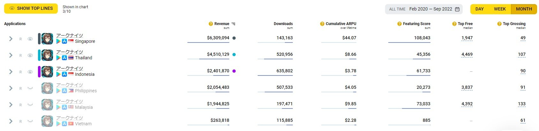The height and width of the screenshot is (131, 539).
Task: Click the Revenue sort descending icon
Action: click(x=233, y=24)
